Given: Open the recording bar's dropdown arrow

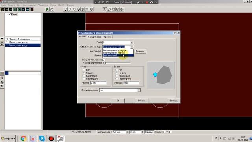Looking at the screenshot, I should (96, 2).
